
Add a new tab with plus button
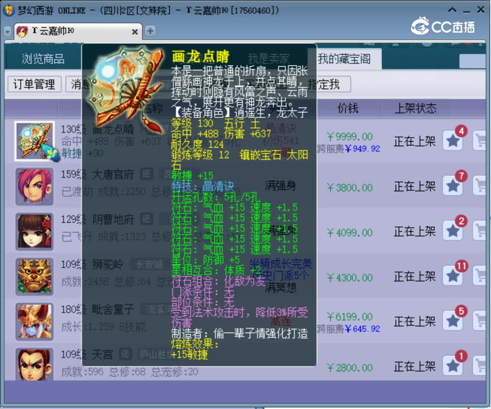150,31
